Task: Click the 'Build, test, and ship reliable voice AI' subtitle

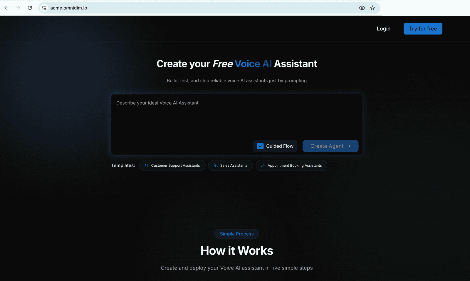Action: (x=237, y=81)
